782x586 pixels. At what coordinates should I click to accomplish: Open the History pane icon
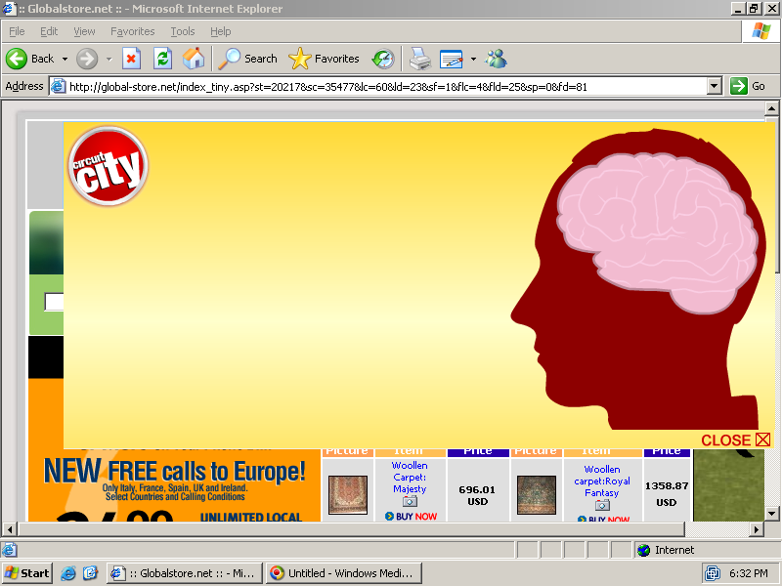(x=383, y=59)
